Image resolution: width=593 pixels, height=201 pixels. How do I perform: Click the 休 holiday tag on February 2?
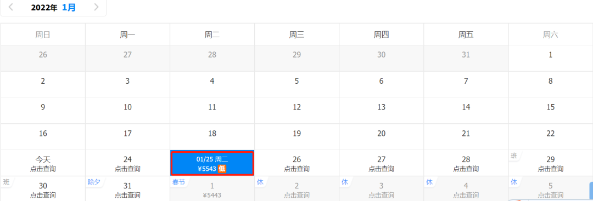260,182
